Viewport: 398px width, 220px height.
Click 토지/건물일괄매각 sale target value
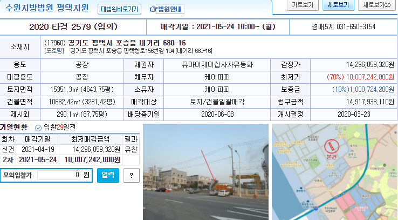click(x=217, y=102)
